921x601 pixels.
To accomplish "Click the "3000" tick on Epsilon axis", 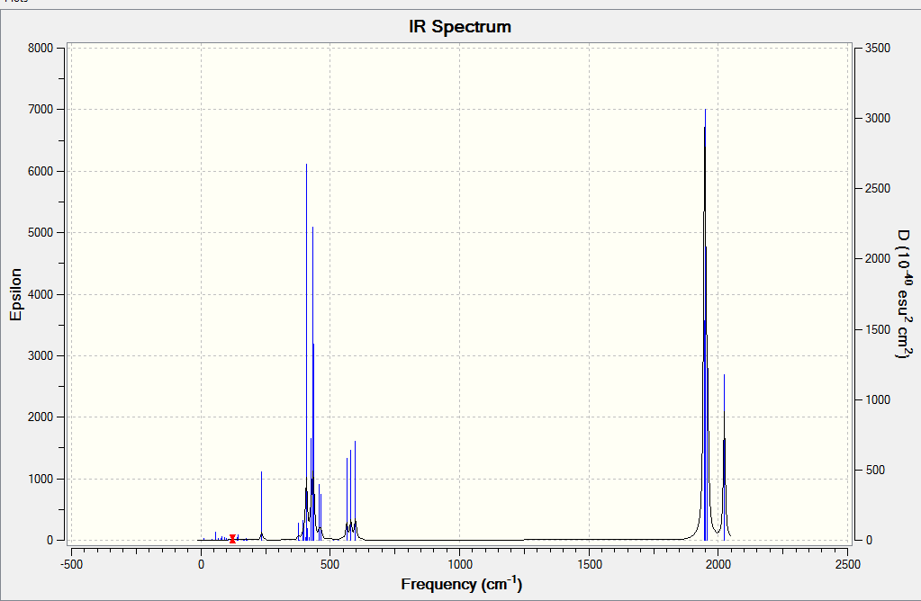I will [41, 355].
